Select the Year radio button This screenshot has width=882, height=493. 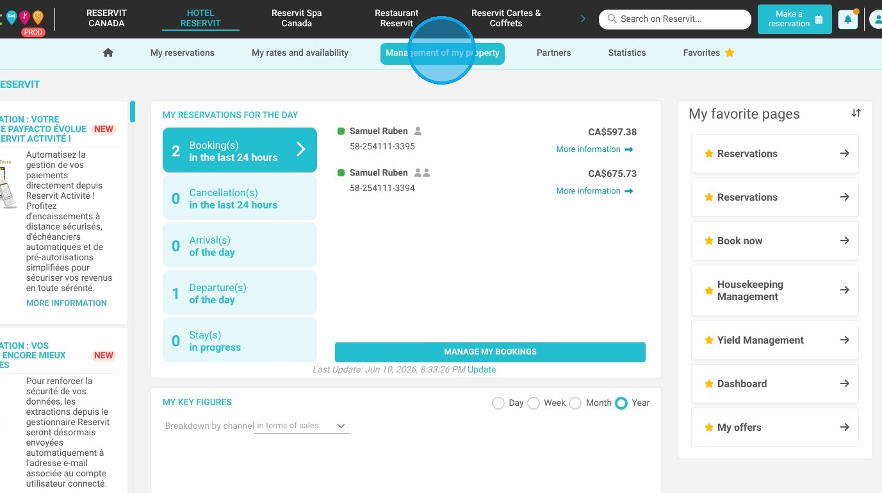click(x=621, y=403)
